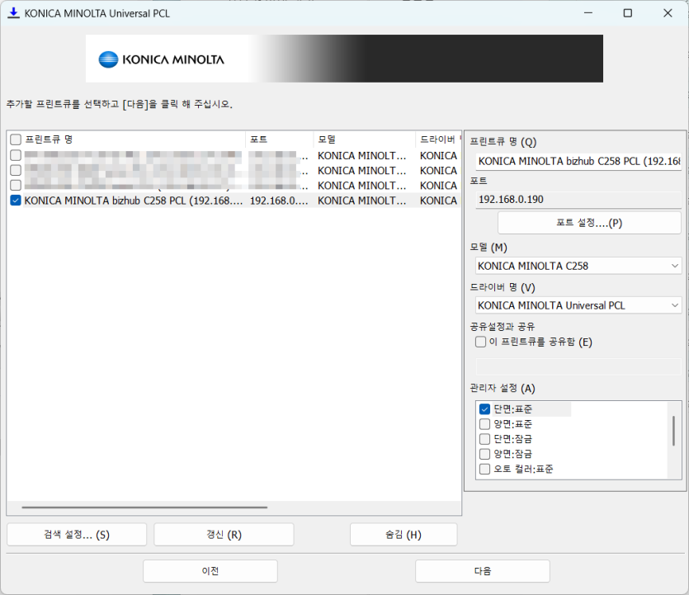689x595 pixels.
Task: Deselect the bizhub C258 PCL queue checkbox
Action: 14,200
